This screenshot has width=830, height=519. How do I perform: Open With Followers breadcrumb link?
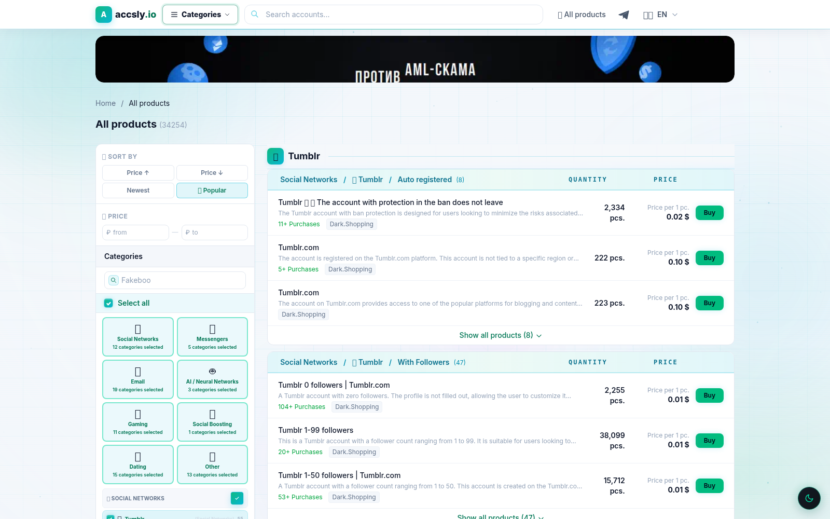click(x=423, y=362)
